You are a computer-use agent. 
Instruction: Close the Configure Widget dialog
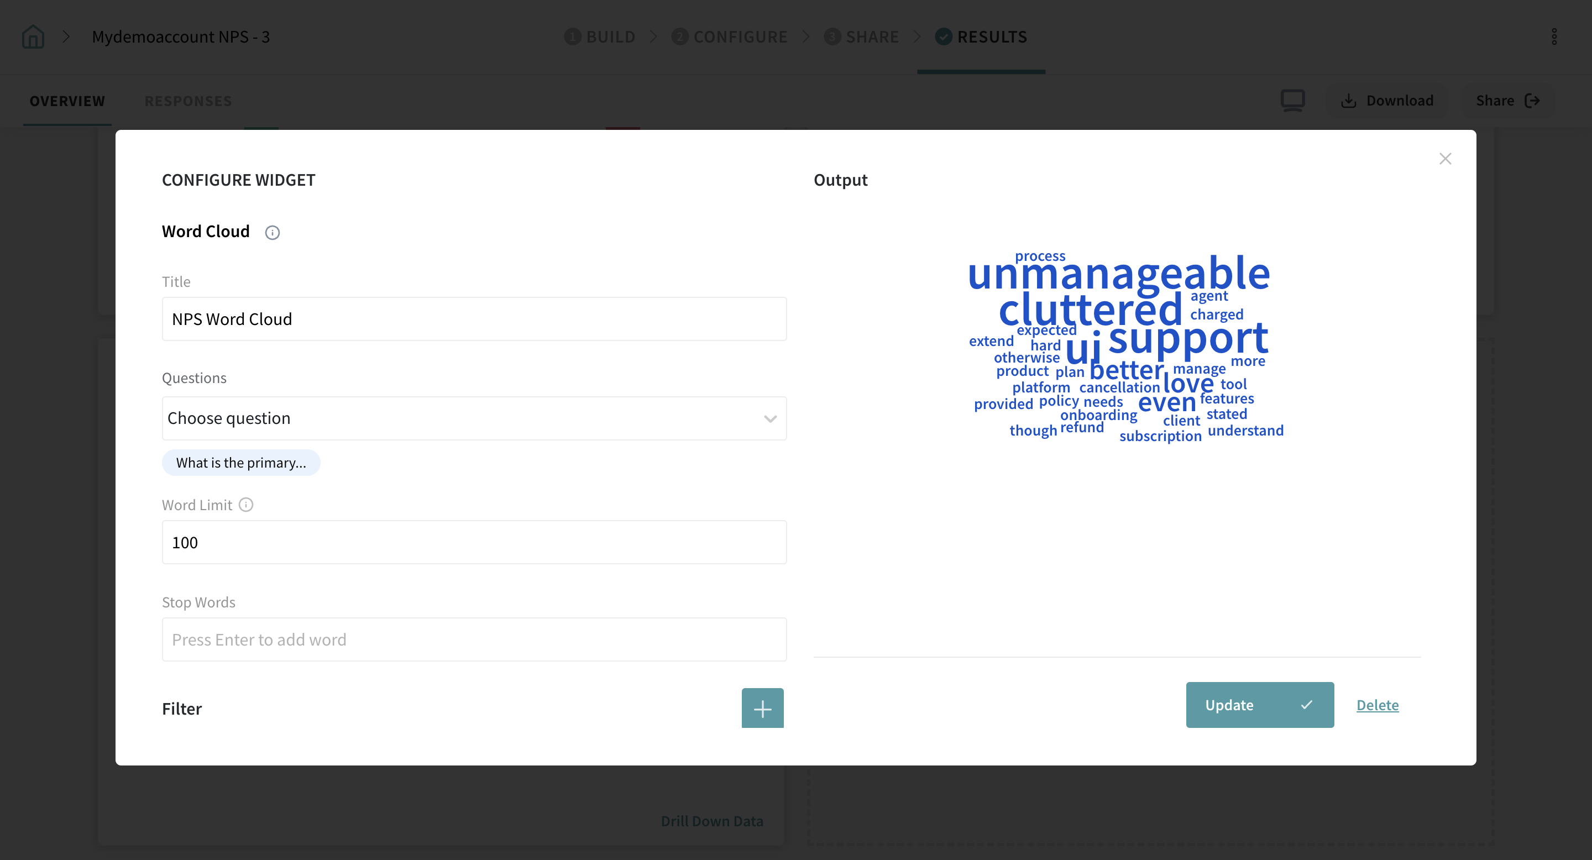1445,159
